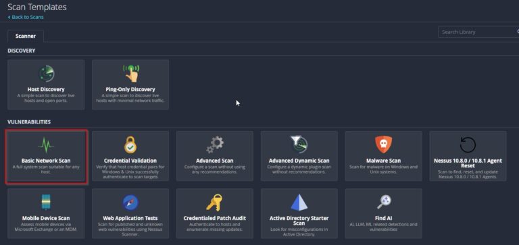Image resolution: width=519 pixels, height=245 pixels.
Task: Open Credential Validation via its title
Action: pyautogui.click(x=130, y=161)
